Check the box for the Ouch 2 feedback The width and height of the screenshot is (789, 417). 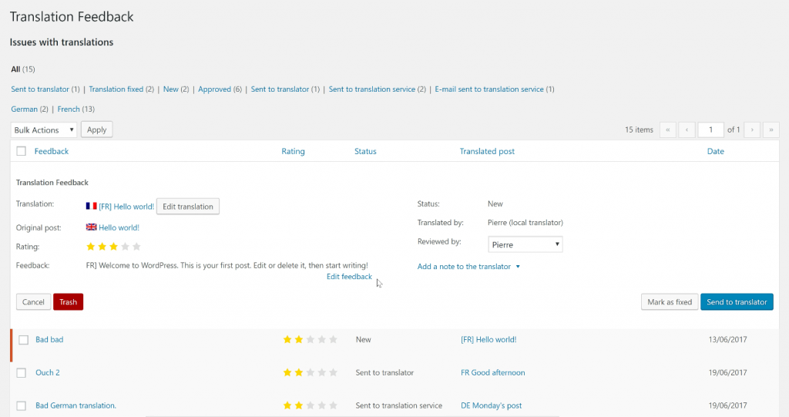(x=21, y=373)
